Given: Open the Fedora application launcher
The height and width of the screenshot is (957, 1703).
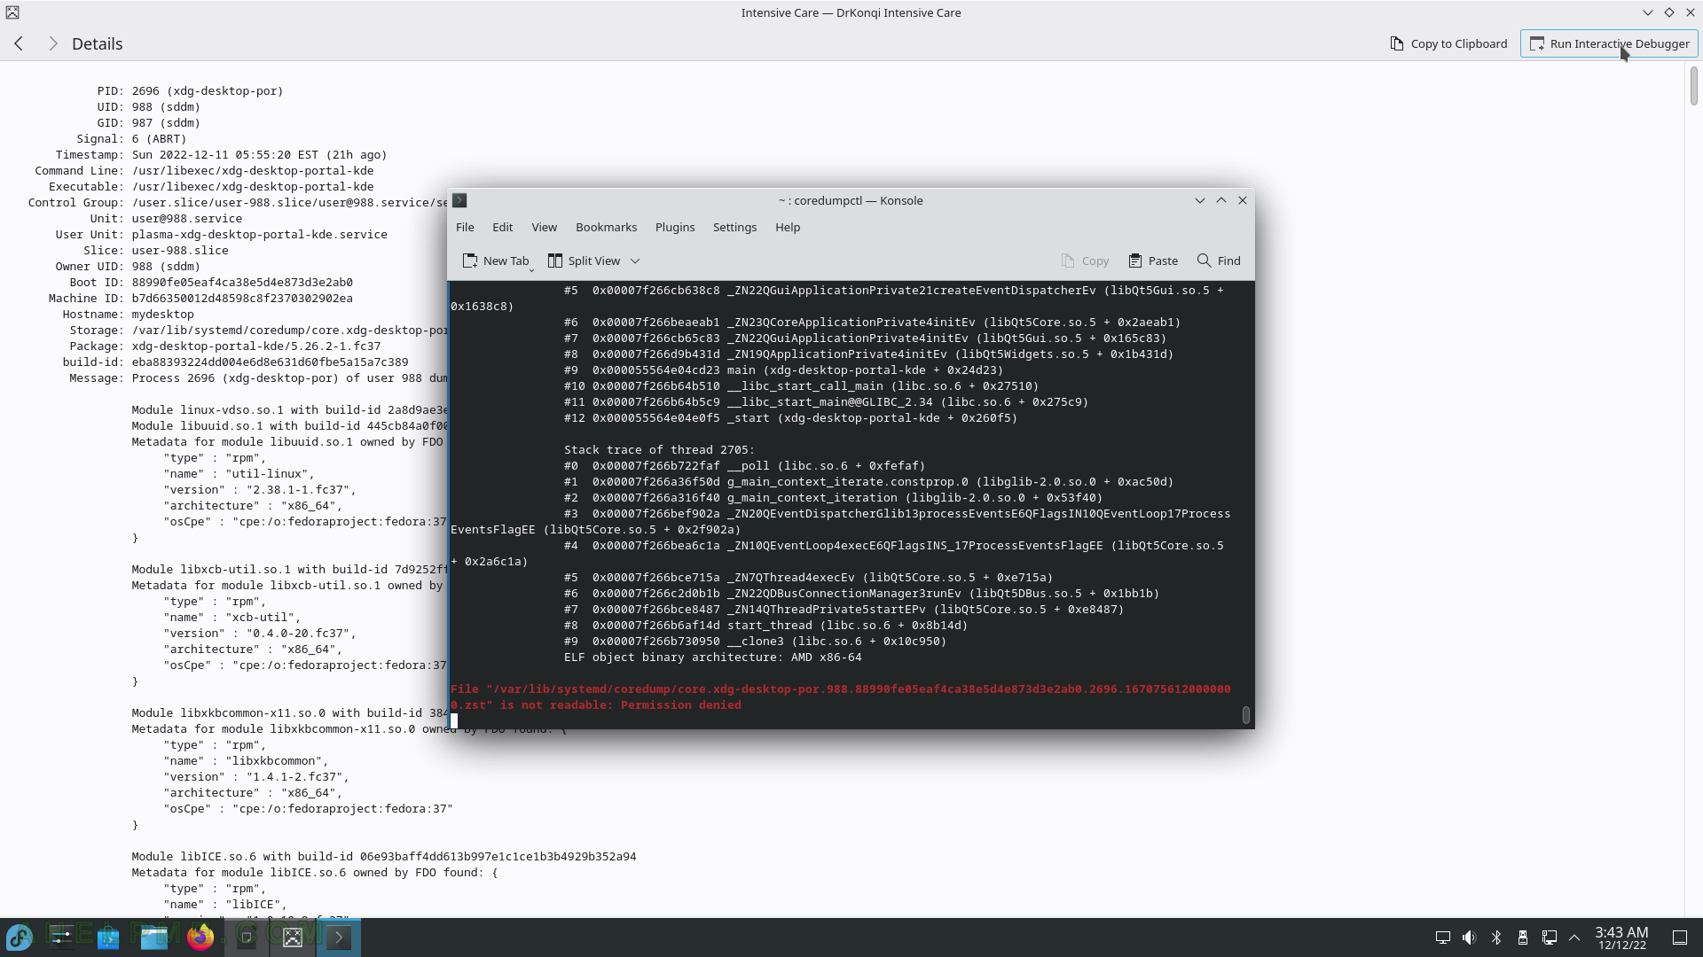Looking at the screenshot, I should (x=20, y=938).
